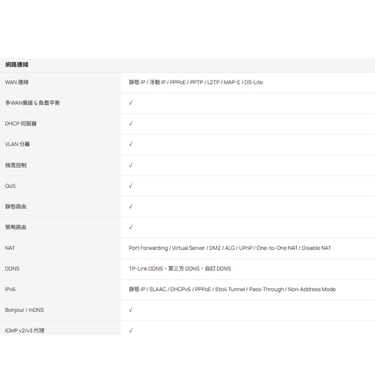Image resolution: width=375 pixels, height=375 pixels.
Task: Select the TP-Link DDNS、第三方 DDNS value
Action: coord(180,268)
